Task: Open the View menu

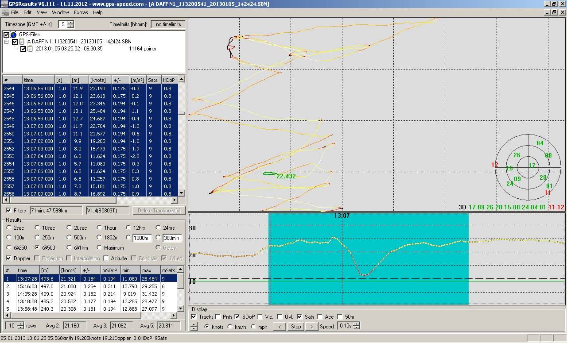Action: click(x=42, y=12)
